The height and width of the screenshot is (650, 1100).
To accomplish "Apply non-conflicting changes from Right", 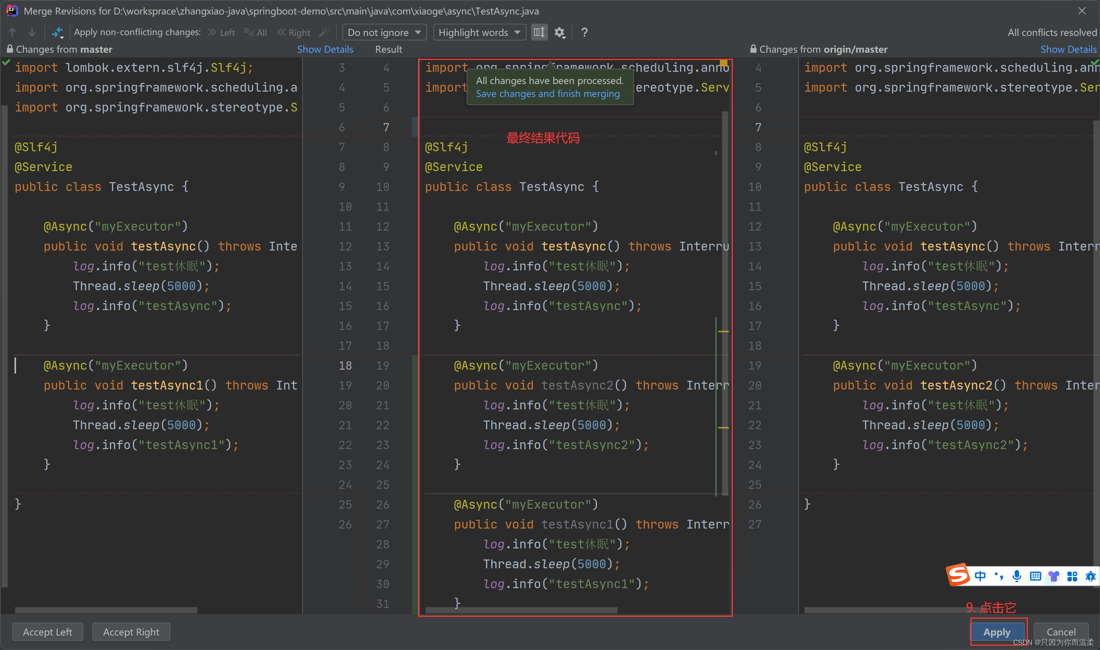I will pos(294,32).
